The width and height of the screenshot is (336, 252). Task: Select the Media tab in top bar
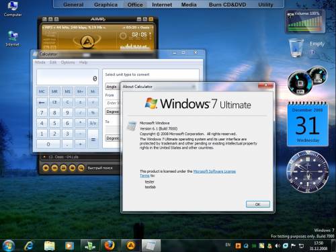pyautogui.click(x=189, y=5)
